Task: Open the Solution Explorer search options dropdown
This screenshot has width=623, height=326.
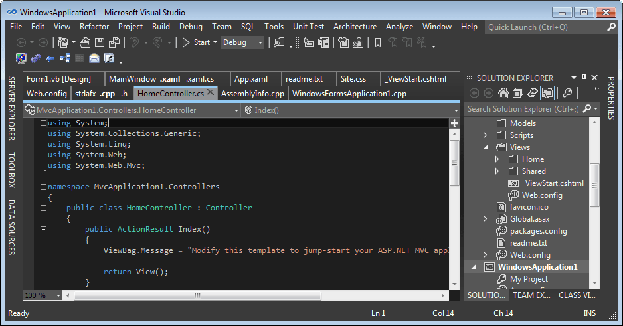Action: (x=596, y=109)
